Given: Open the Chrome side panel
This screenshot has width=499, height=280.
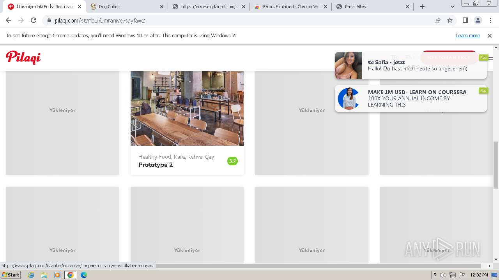Looking at the screenshot, I should pos(465,20).
